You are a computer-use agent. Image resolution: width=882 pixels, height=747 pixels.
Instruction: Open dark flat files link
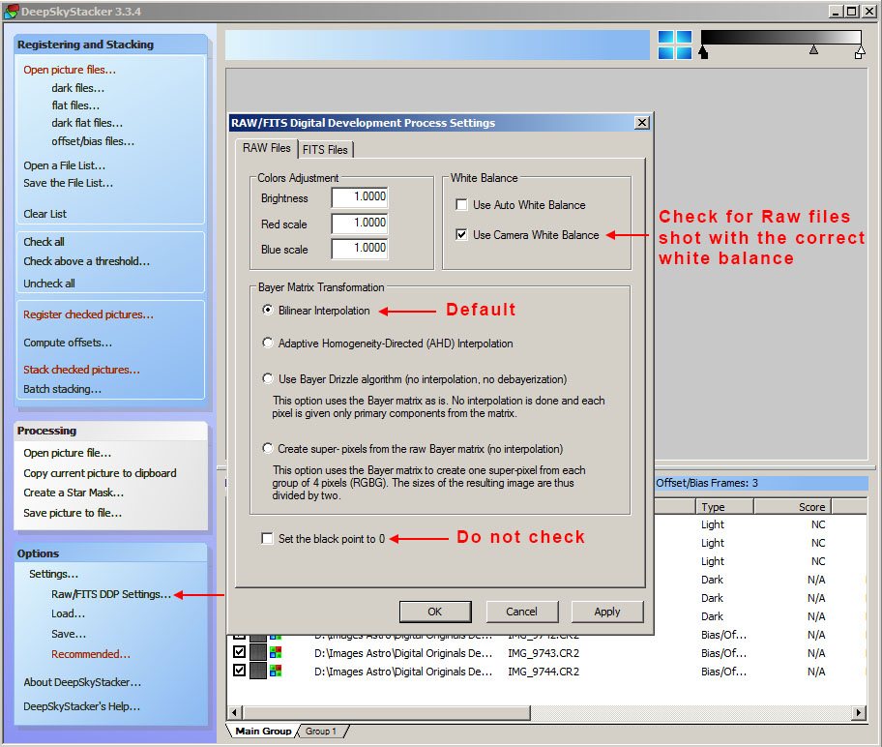87,123
